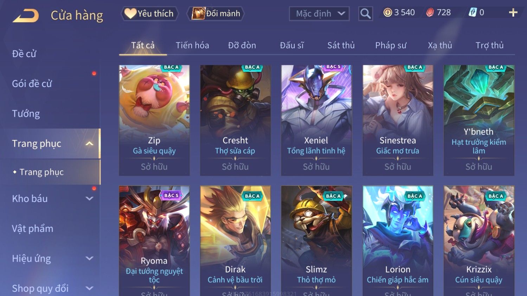The width and height of the screenshot is (527, 296).
Task: Tap the plus icon to add currency
Action: pos(513,13)
